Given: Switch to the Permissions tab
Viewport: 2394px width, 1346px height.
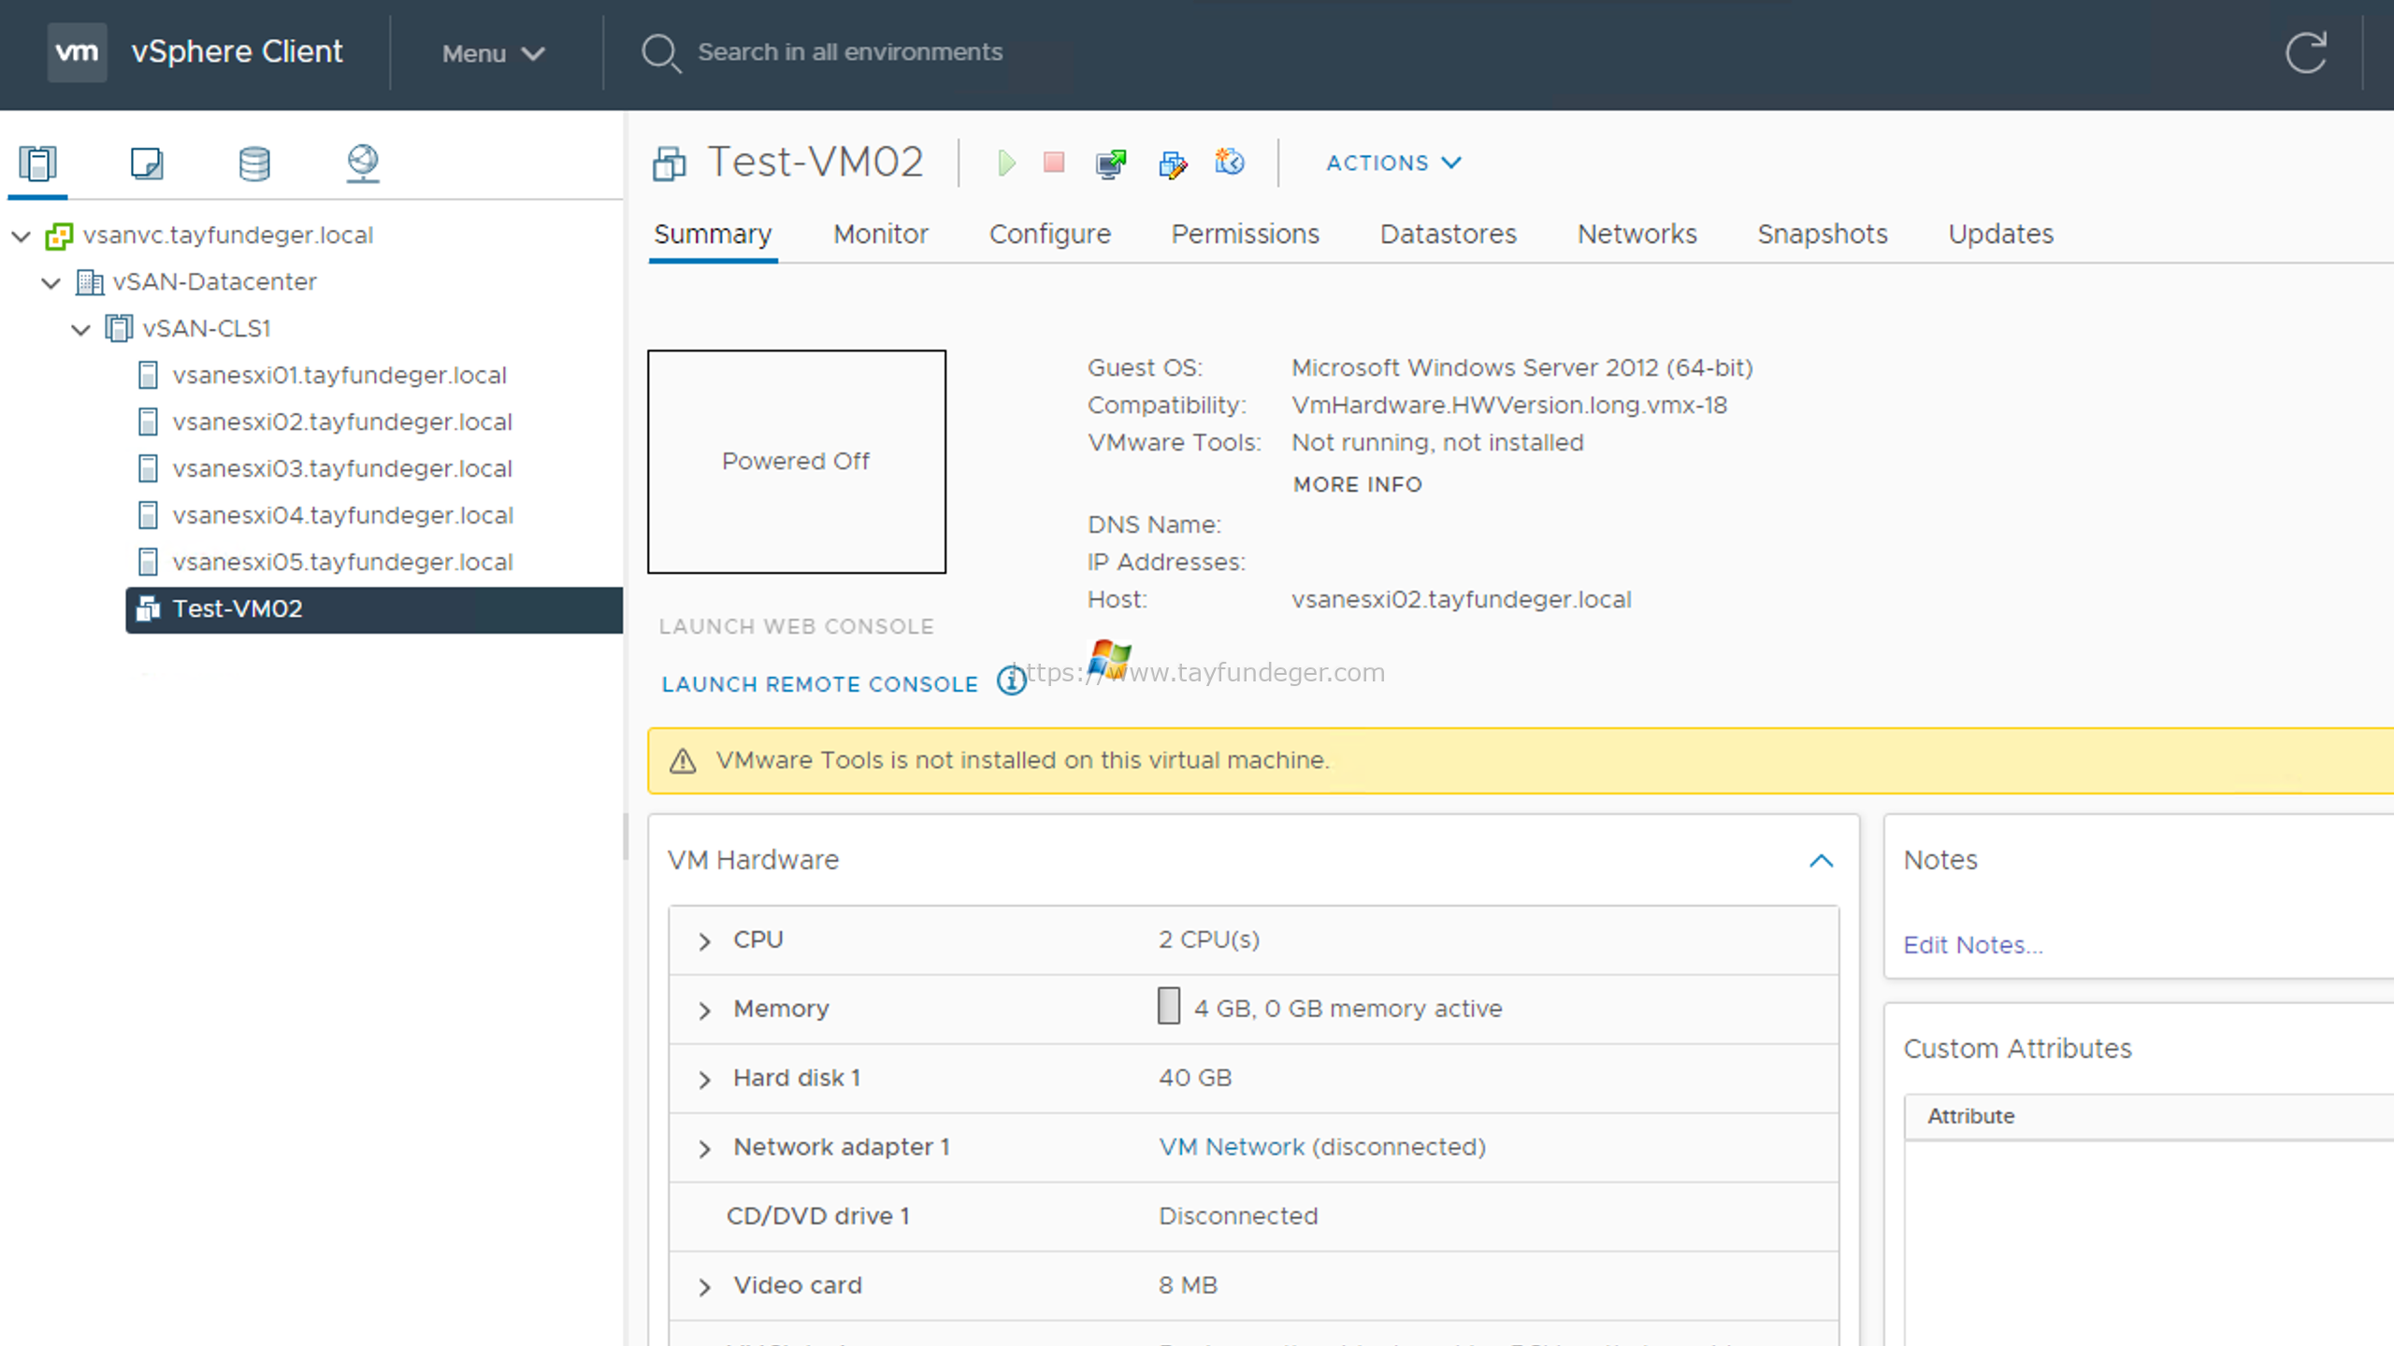Looking at the screenshot, I should point(1245,234).
